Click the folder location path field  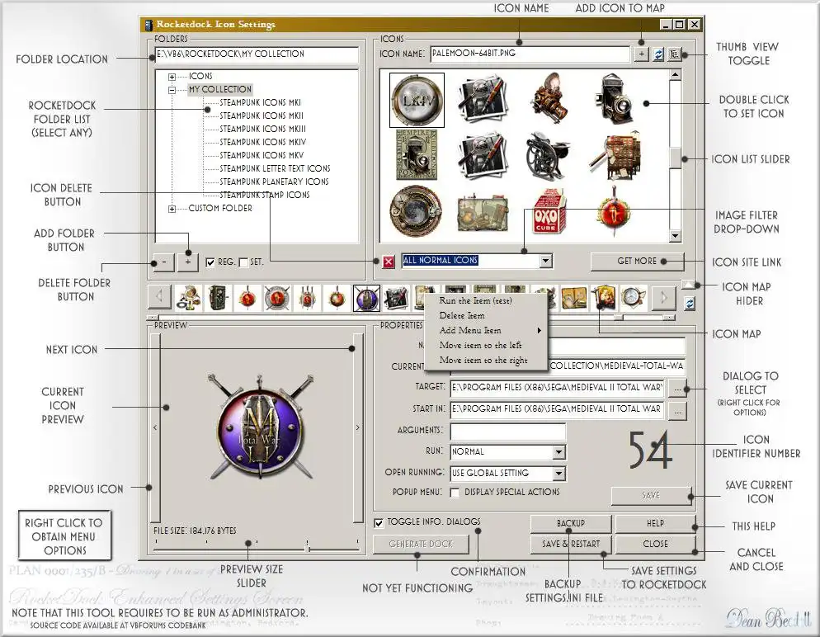257,54
